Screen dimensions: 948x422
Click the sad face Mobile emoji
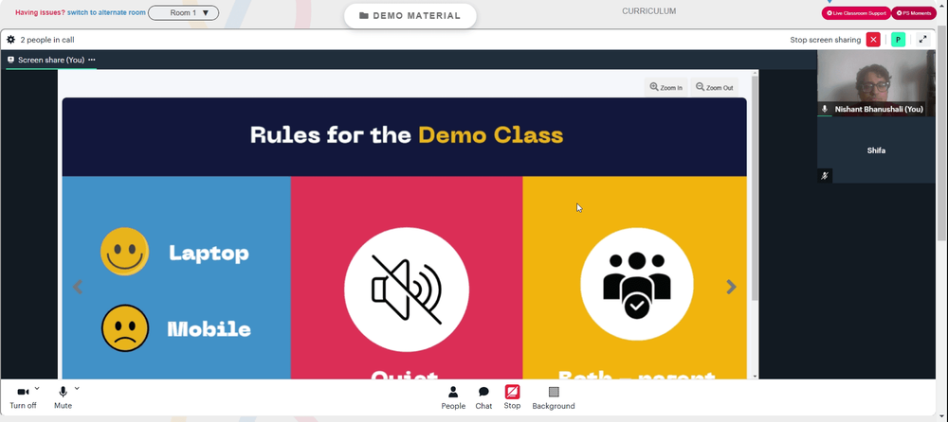pyautogui.click(x=124, y=328)
